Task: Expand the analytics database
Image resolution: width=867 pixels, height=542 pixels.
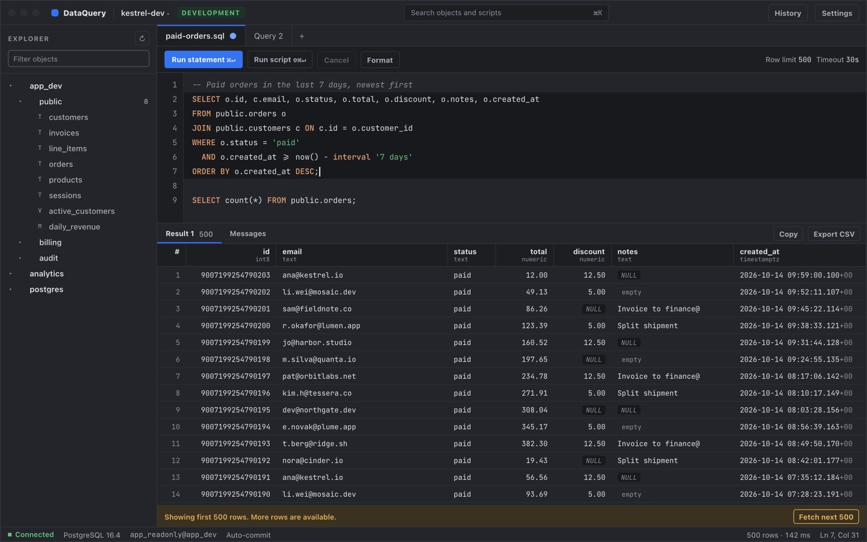Action: pos(11,273)
